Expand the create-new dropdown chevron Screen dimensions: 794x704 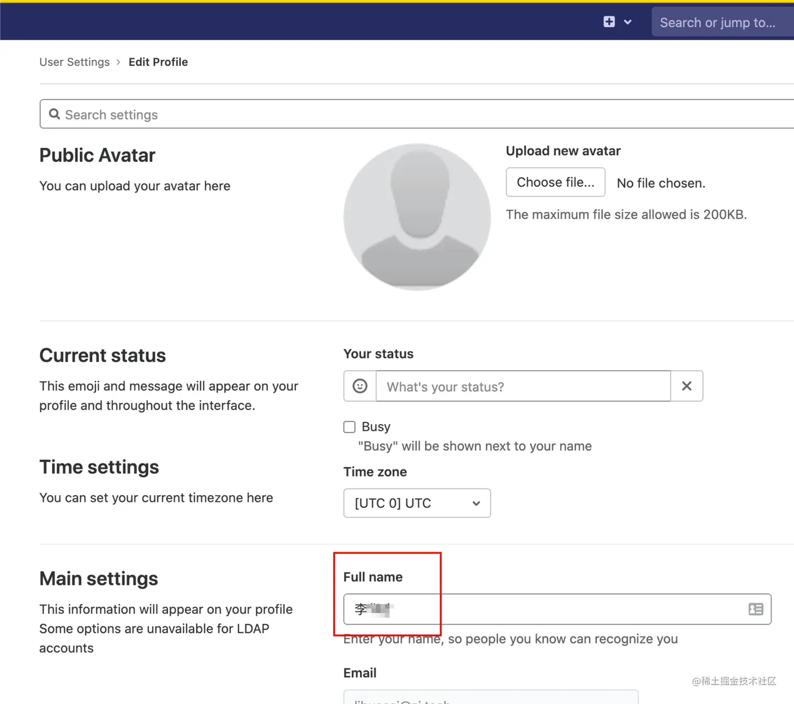[x=628, y=22]
